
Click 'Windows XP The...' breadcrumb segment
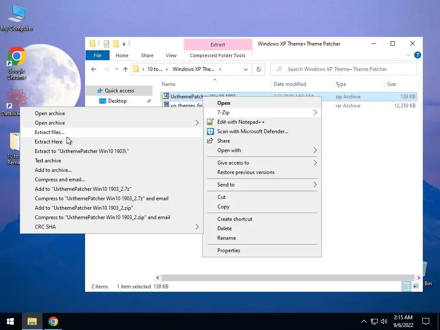click(x=193, y=69)
